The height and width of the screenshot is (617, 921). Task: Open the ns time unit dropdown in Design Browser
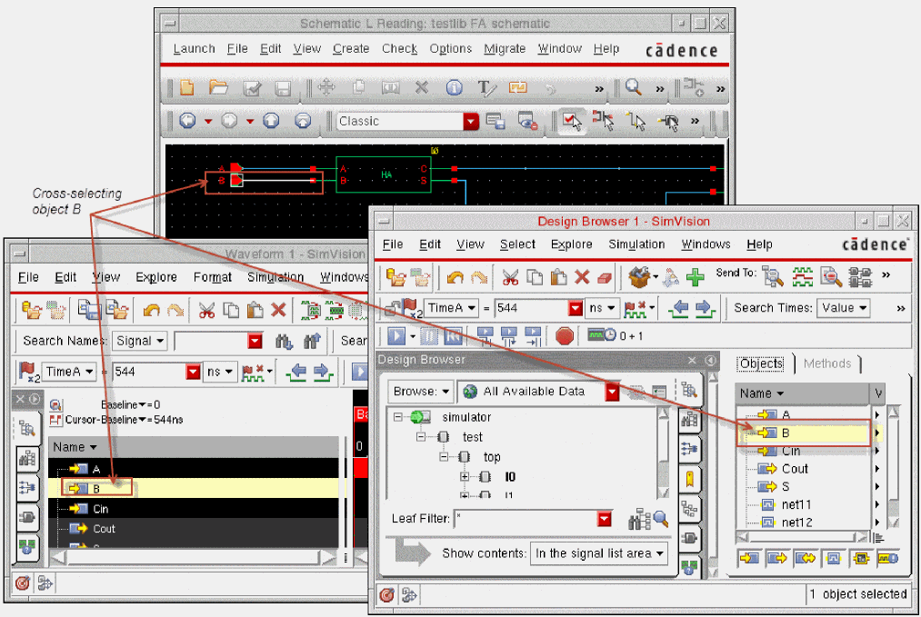pyautogui.click(x=602, y=308)
